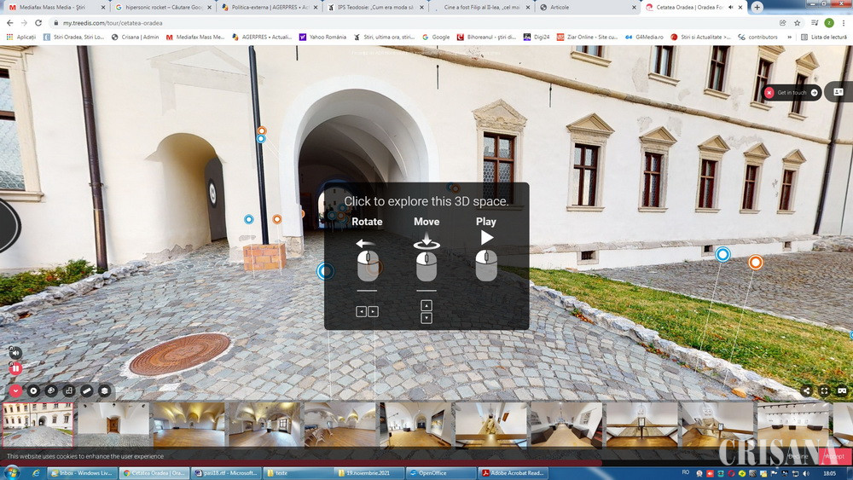This screenshot has width=853, height=480.
Task: Open the VR headset view mode
Action: (842, 391)
